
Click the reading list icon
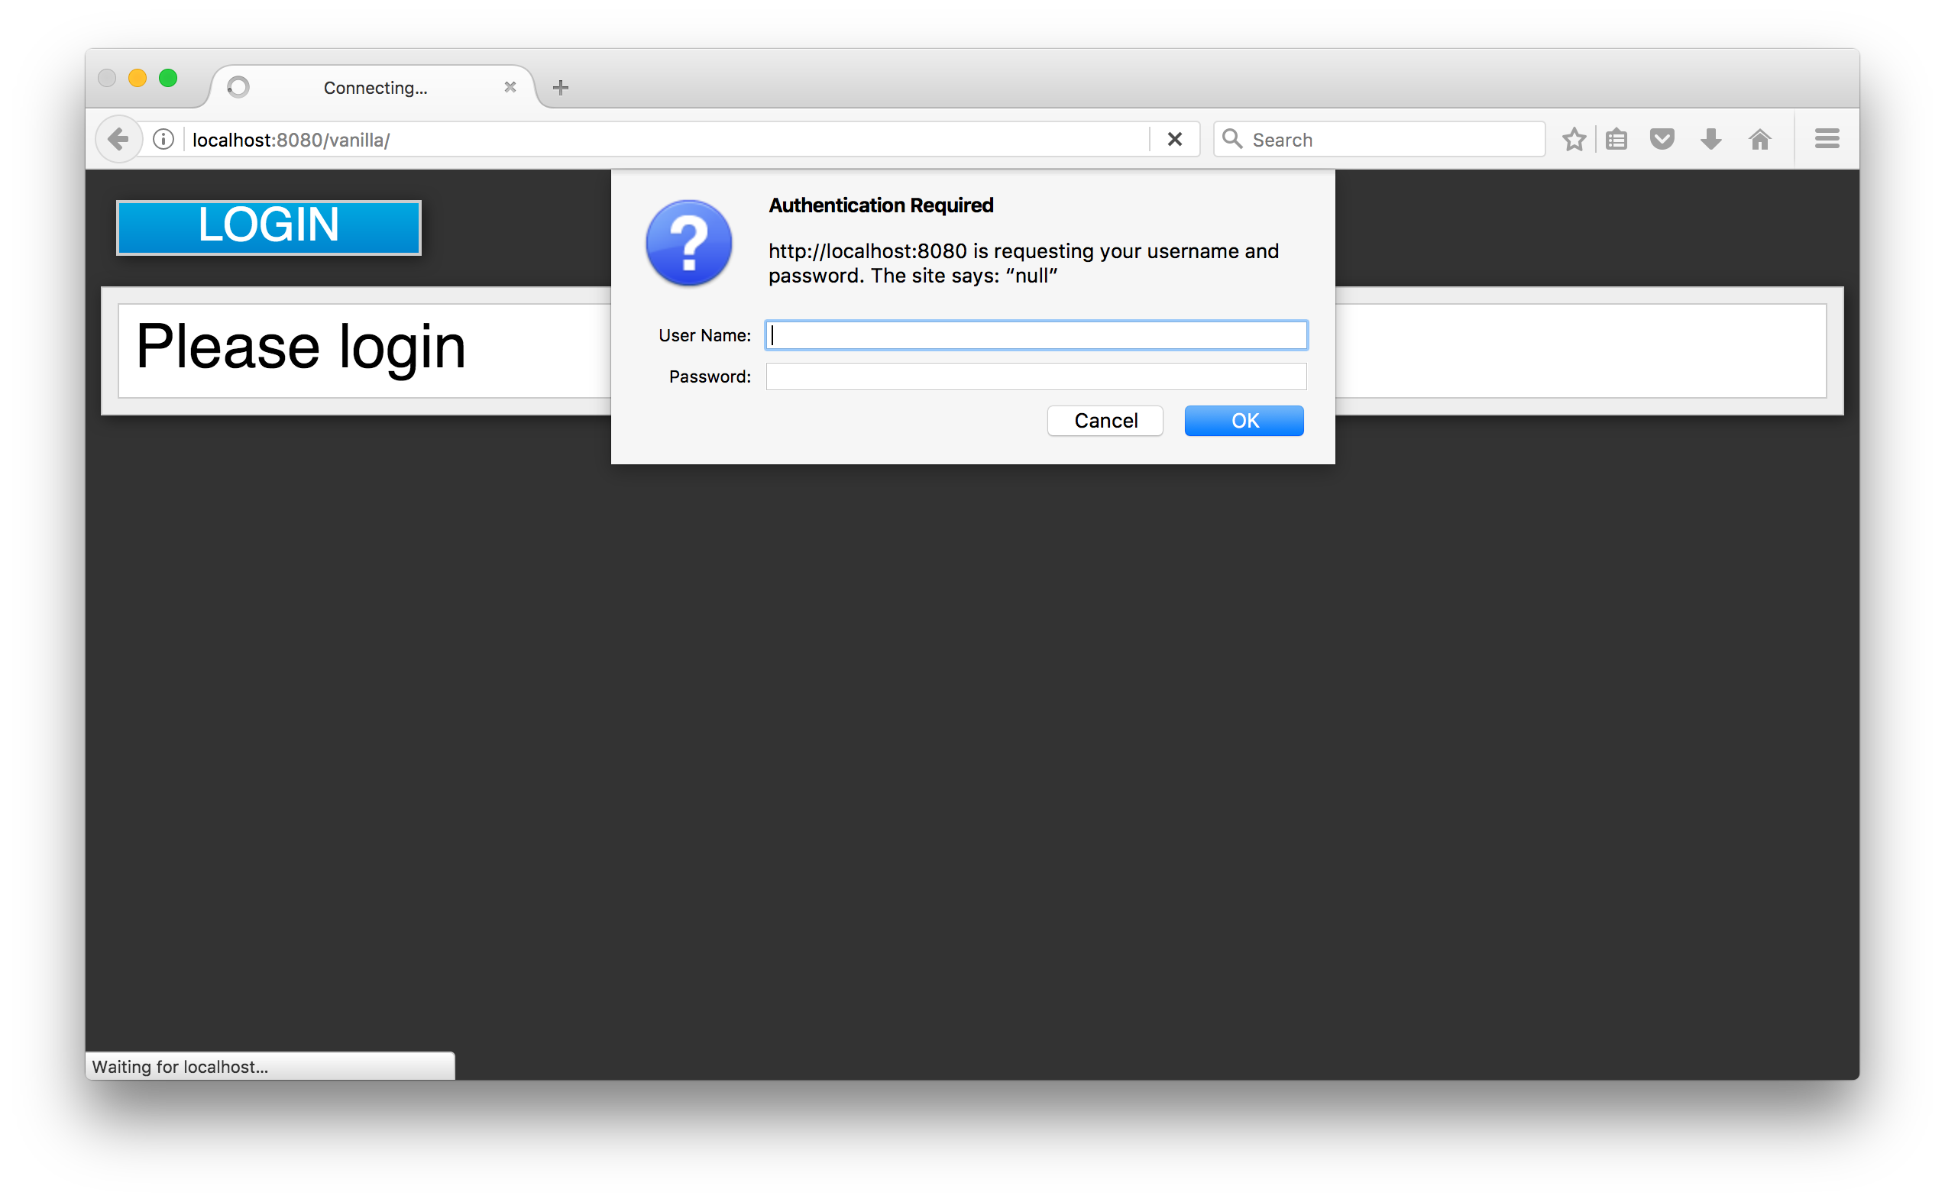(x=1617, y=139)
